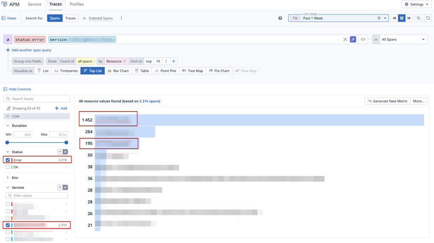The height and width of the screenshot is (243, 434).
Task: Open the Service facet filter icon
Action: [x=60, y=188]
